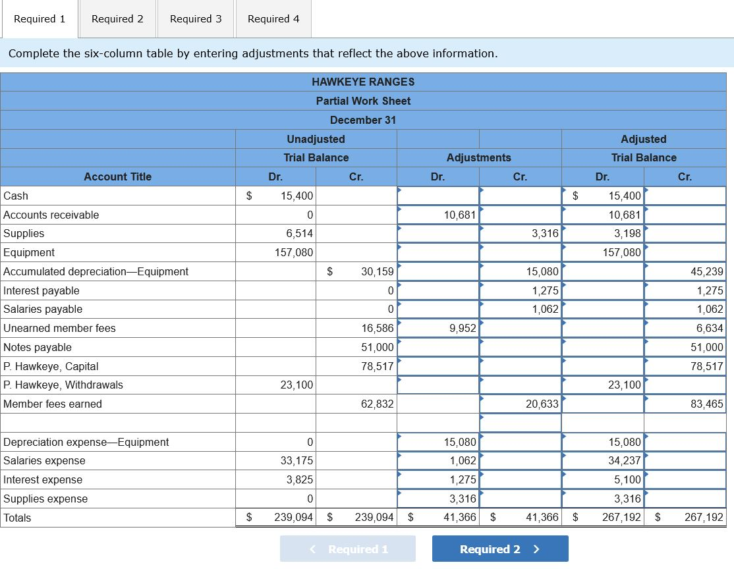Edit Salaries expense adjusted debit 34,237
734x569 pixels.
[x=603, y=461]
